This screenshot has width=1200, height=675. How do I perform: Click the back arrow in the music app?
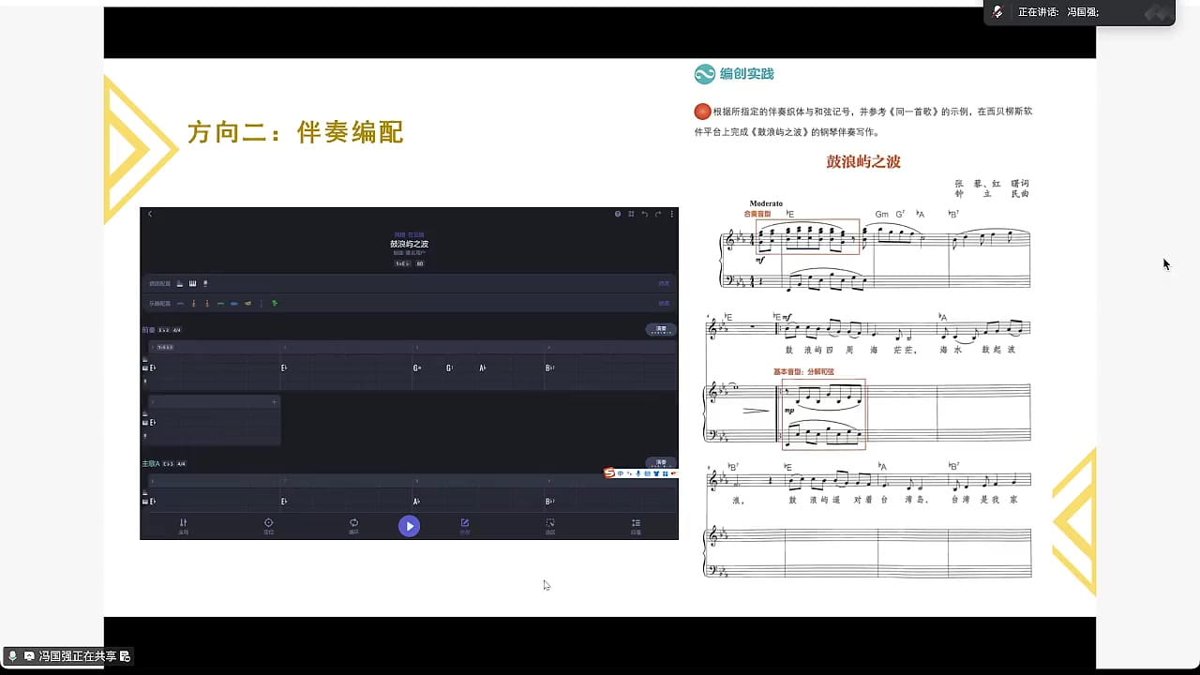[150, 214]
